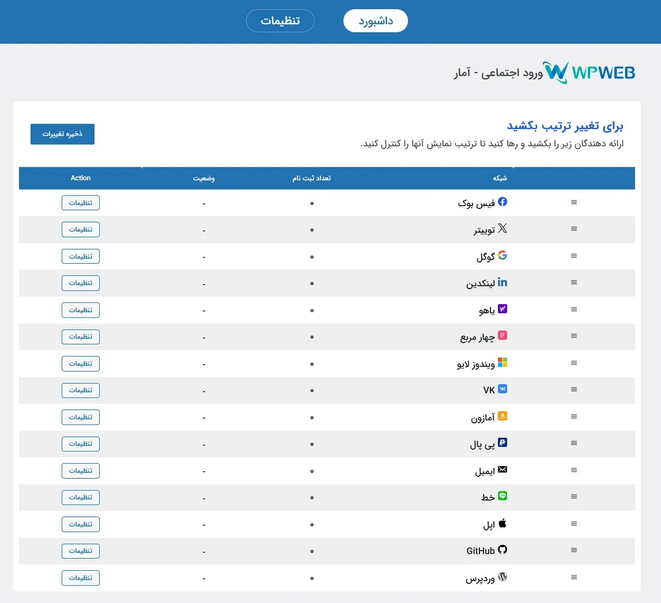Click drag handle of پی پال row

[574, 443]
